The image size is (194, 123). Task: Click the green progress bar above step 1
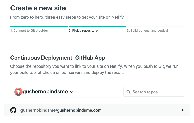(x=39, y=27)
